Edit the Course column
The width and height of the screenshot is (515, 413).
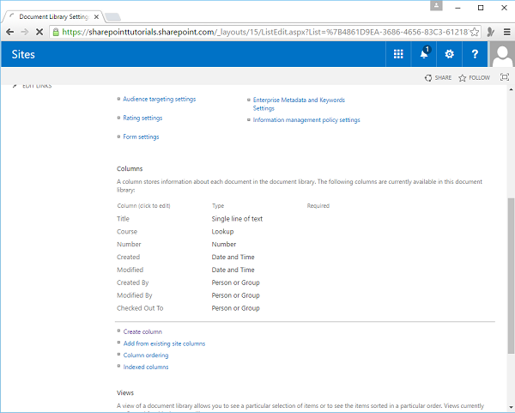pyautogui.click(x=127, y=232)
